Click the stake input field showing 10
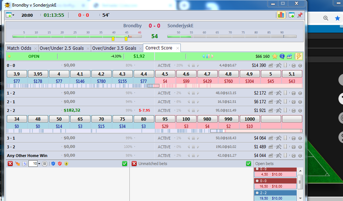 (33, 164)
